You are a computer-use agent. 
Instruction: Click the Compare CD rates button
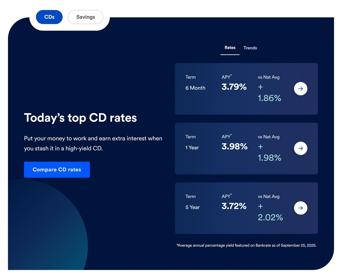[x=57, y=169]
